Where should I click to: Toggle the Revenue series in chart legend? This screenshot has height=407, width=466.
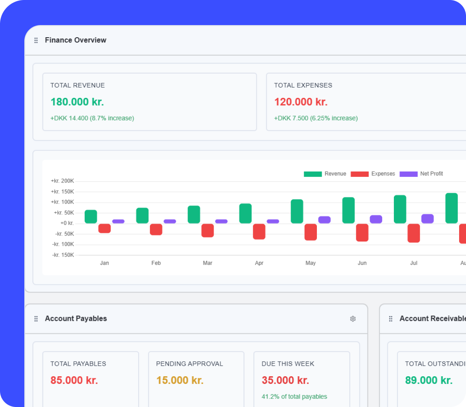325,174
